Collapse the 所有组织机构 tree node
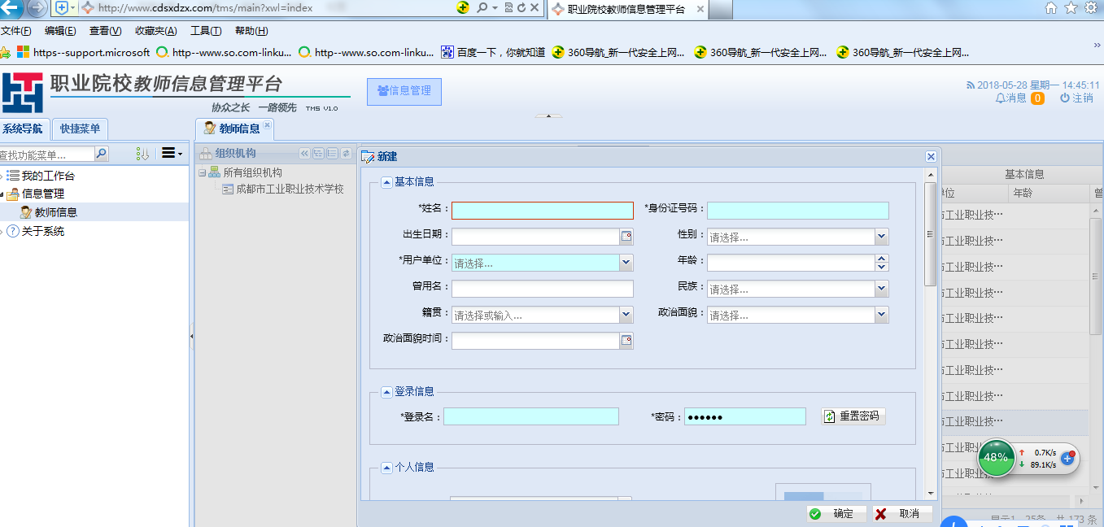The width and height of the screenshot is (1104, 527). (201, 172)
